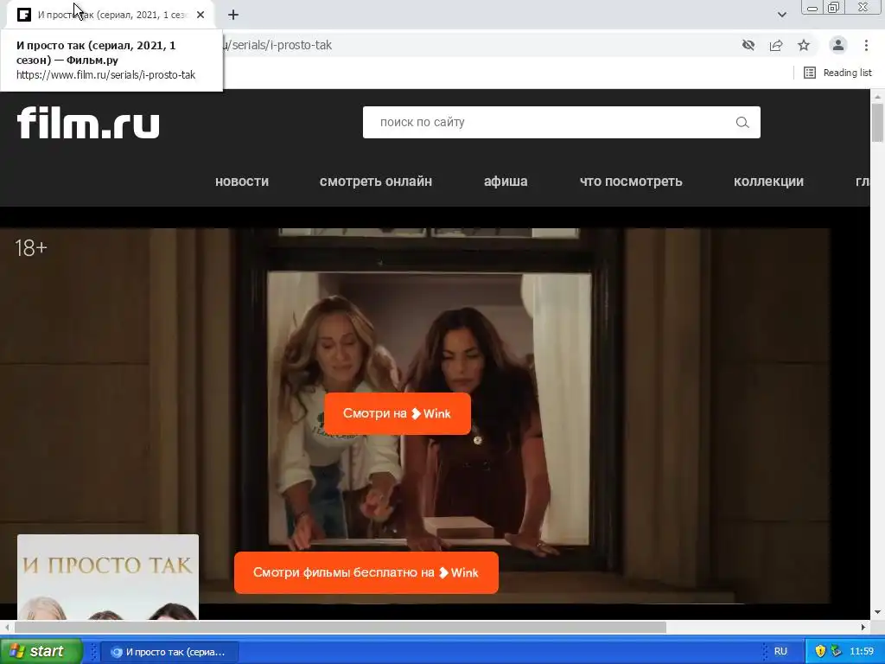
Task: Open the Reading list panel
Action: [837, 73]
